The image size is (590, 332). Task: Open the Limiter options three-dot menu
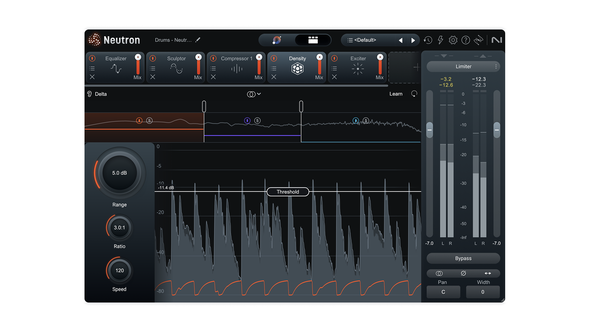tap(496, 66)
